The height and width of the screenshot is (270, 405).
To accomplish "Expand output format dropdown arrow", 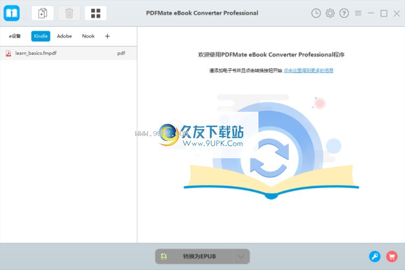I will point(241,256).
